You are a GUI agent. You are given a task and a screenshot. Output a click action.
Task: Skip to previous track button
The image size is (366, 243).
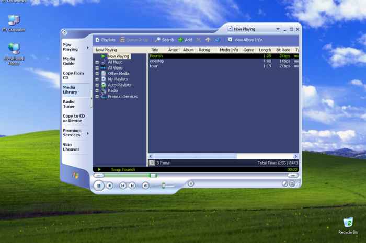click(x=123, y=186)
